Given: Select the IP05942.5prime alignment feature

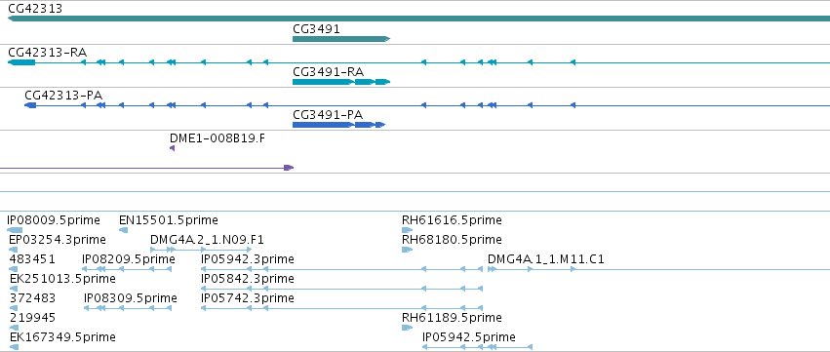Looking at the screenshot, I should [x=477, y=347].
